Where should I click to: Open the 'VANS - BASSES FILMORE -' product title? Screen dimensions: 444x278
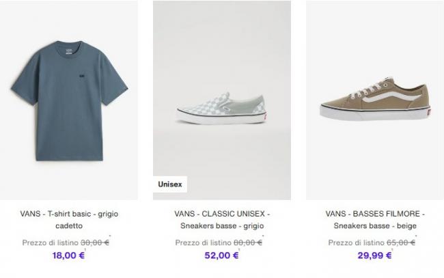coord(375,214)
